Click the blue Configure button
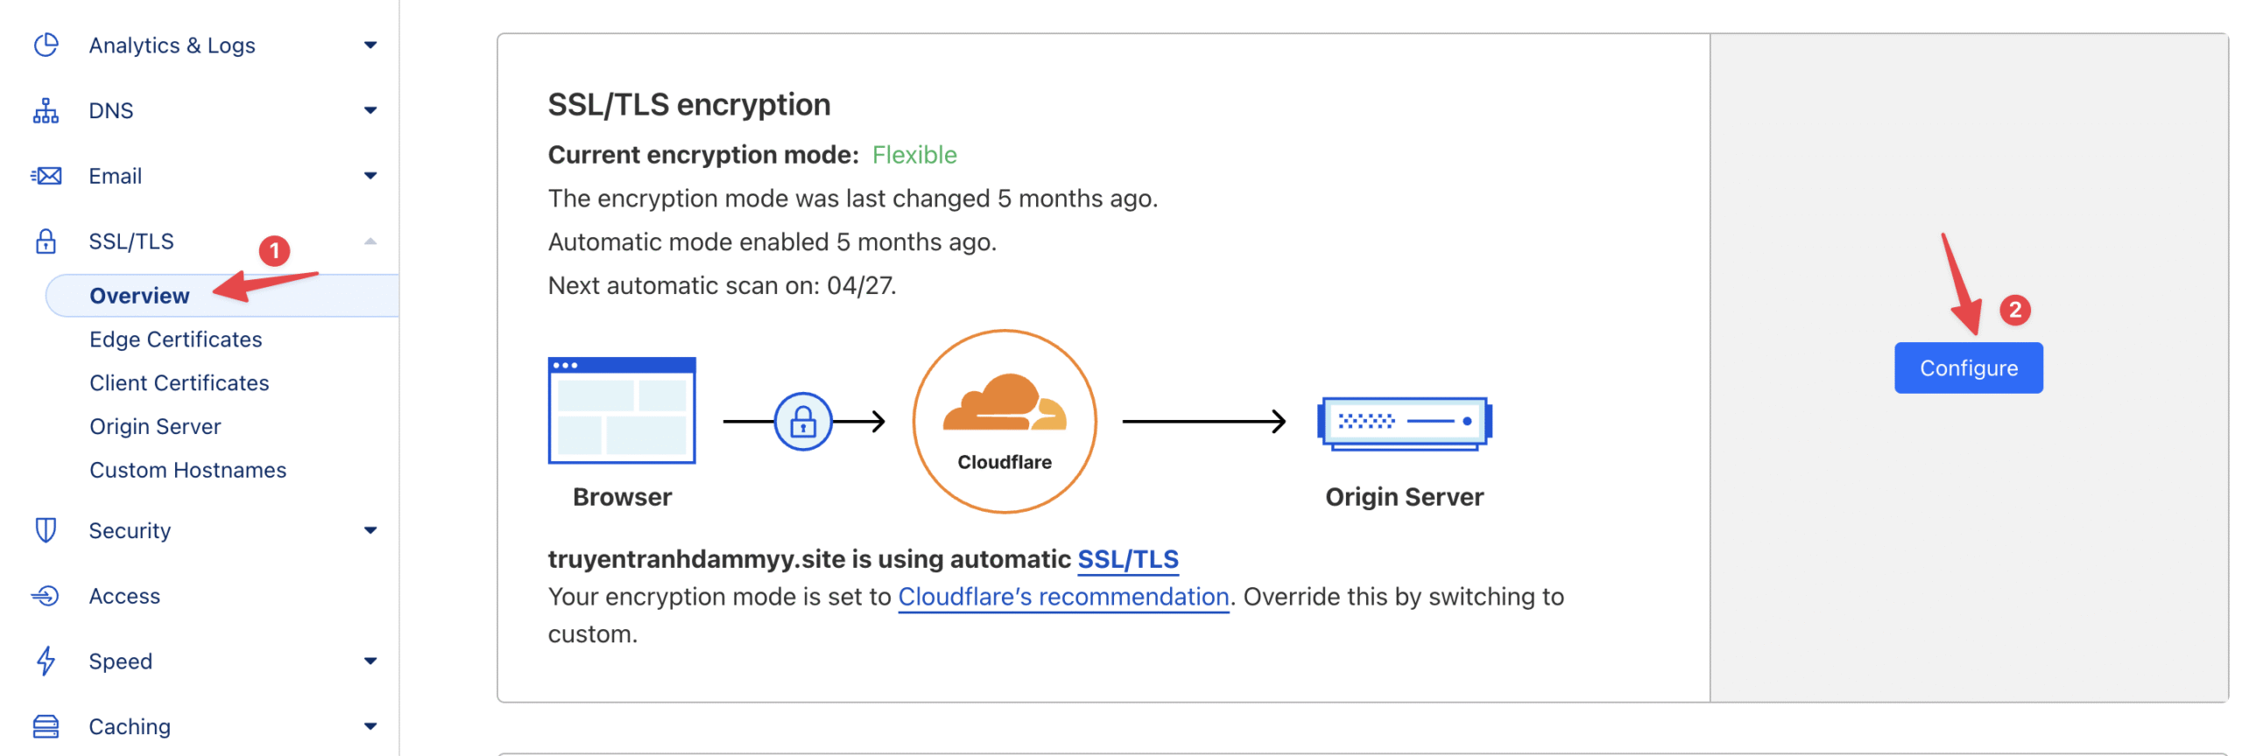 coord(1967,368)
